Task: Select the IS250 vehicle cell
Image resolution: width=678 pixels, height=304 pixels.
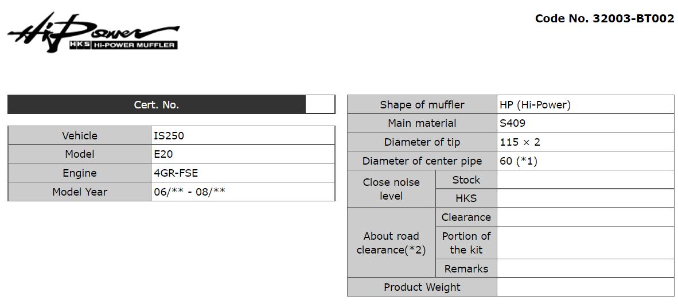Action: click(x=243, y=135)
